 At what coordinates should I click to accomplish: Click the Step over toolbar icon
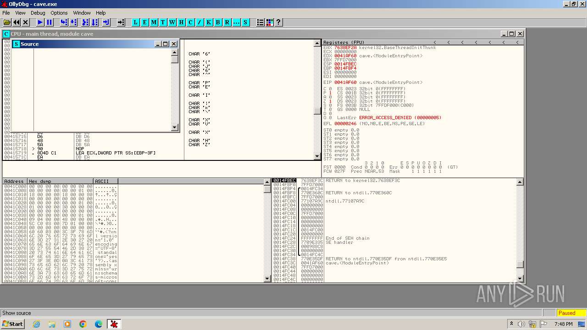[x=73, y=22]
